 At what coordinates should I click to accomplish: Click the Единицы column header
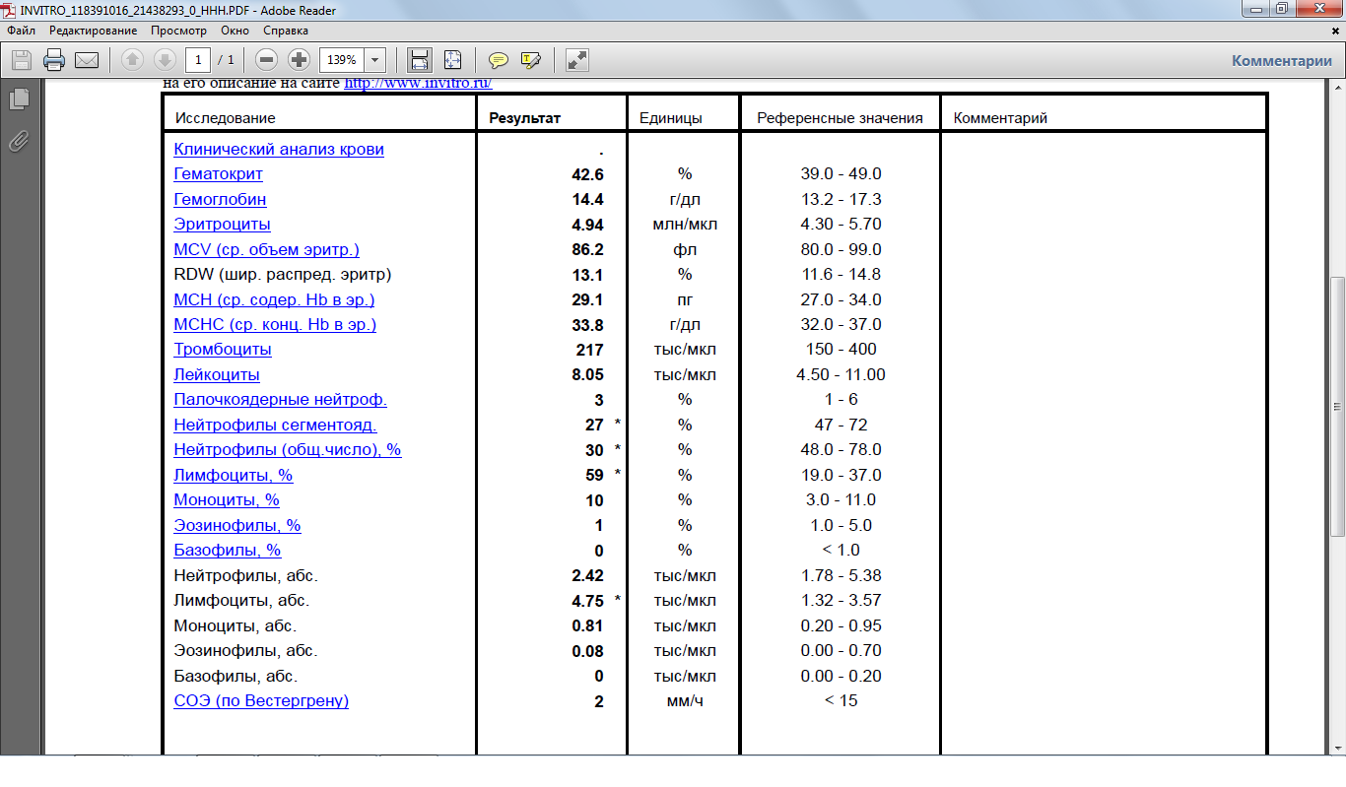point(671,118)
